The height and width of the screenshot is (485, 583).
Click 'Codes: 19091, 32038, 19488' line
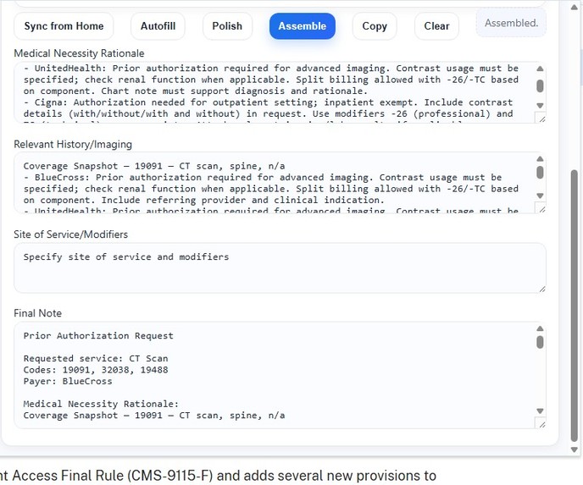(x=96, y=370)
